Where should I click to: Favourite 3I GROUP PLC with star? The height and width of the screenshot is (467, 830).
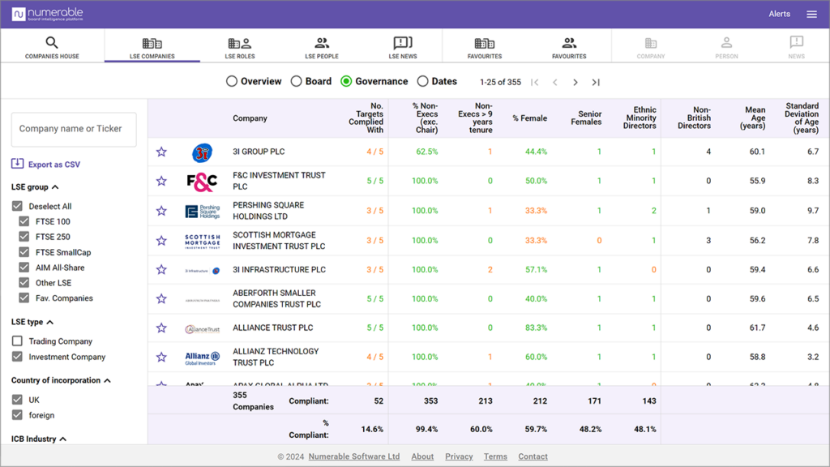161,152
